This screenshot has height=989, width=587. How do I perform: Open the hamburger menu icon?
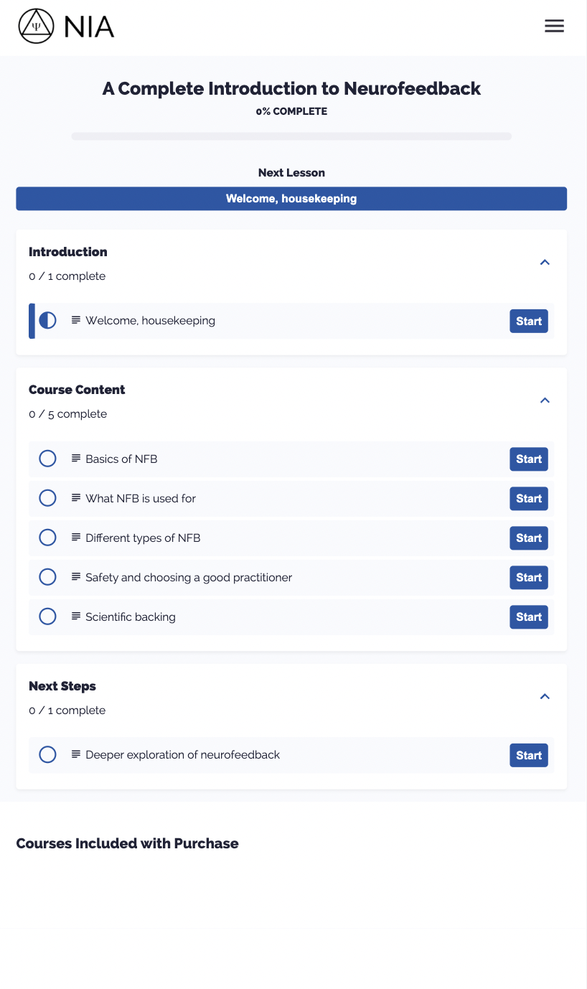tap(554, 27)
